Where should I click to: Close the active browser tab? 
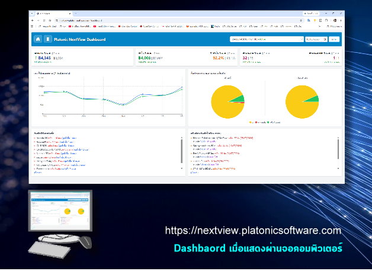click(x=70, y=14)
